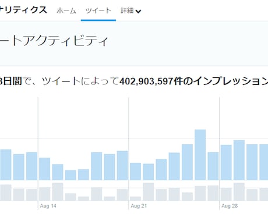The width and height of the screenshot is (268, 221).
Task: Click the Aug 14 date label
Action: [48, 206]
